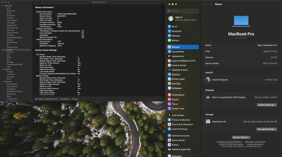Image resolution: width=282 pixels, height=157 pixels.
Task: Select the Bluetooth icon in sidebar
Action: click(169, 31)
